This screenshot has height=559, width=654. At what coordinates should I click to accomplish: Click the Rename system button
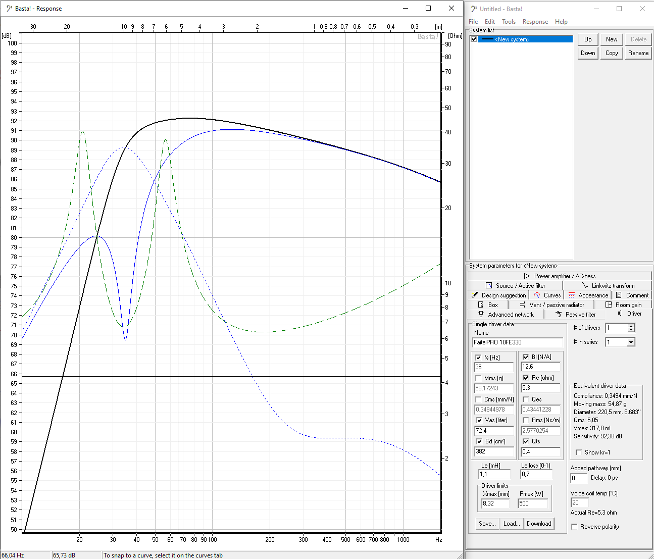point(638,53)
